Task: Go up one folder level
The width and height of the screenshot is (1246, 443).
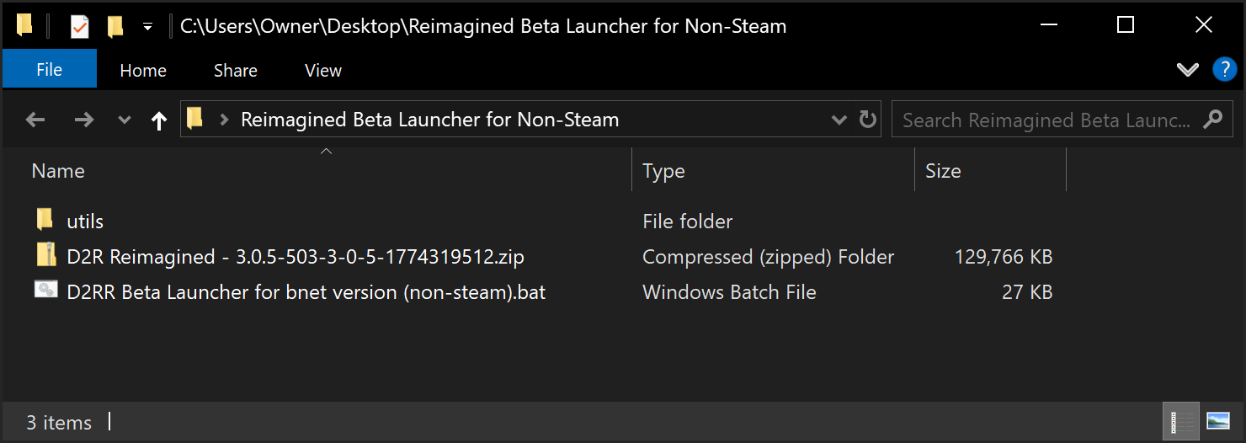Action: click(x=159, y=120)
